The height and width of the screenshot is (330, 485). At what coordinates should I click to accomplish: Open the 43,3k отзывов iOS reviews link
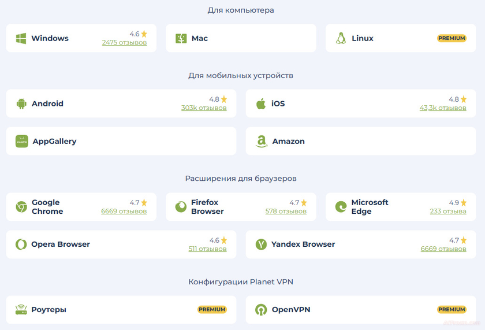pyautogui.click(x=443, y=108)
